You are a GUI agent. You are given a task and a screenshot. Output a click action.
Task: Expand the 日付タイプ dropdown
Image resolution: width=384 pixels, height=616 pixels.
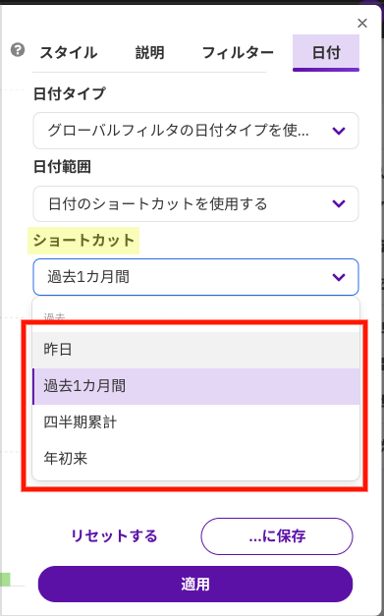[195, 131]
